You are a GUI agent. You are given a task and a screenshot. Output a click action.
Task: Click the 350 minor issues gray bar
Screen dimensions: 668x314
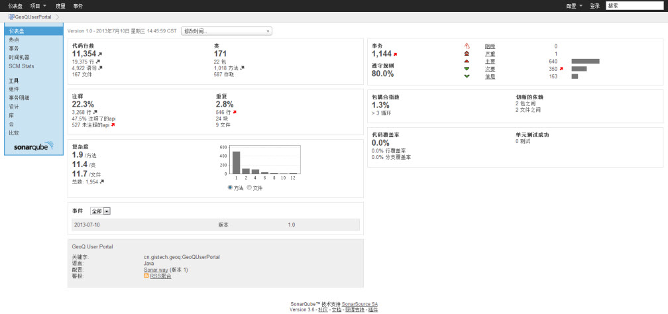(579, 69)
